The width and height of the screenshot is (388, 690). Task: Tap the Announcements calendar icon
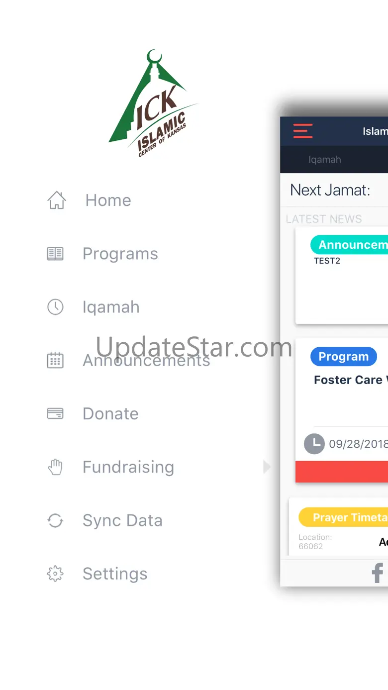(x=55, y=360)
